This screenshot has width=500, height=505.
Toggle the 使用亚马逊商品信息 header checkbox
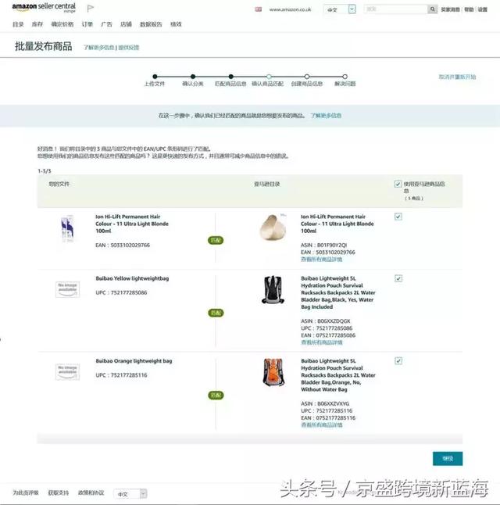tap(398, 184)
